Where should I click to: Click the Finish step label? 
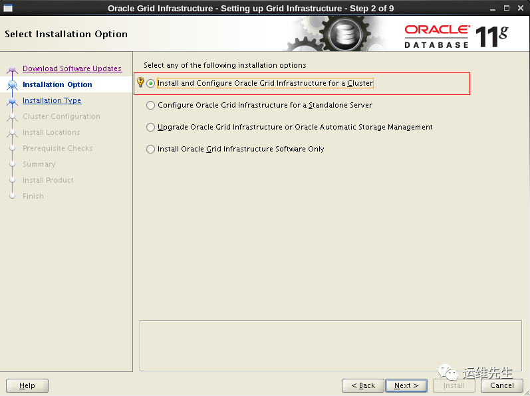pos(33,196)
